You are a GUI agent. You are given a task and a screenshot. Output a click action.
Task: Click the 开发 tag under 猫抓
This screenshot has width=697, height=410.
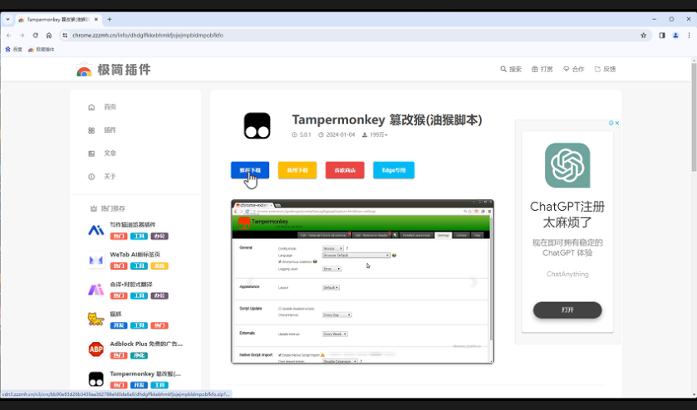[119, 325]
